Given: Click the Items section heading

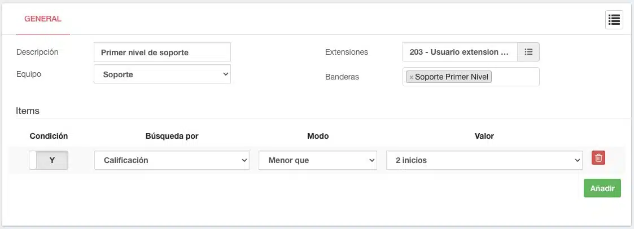Looking at the screenshot, I should pos(28,111).
